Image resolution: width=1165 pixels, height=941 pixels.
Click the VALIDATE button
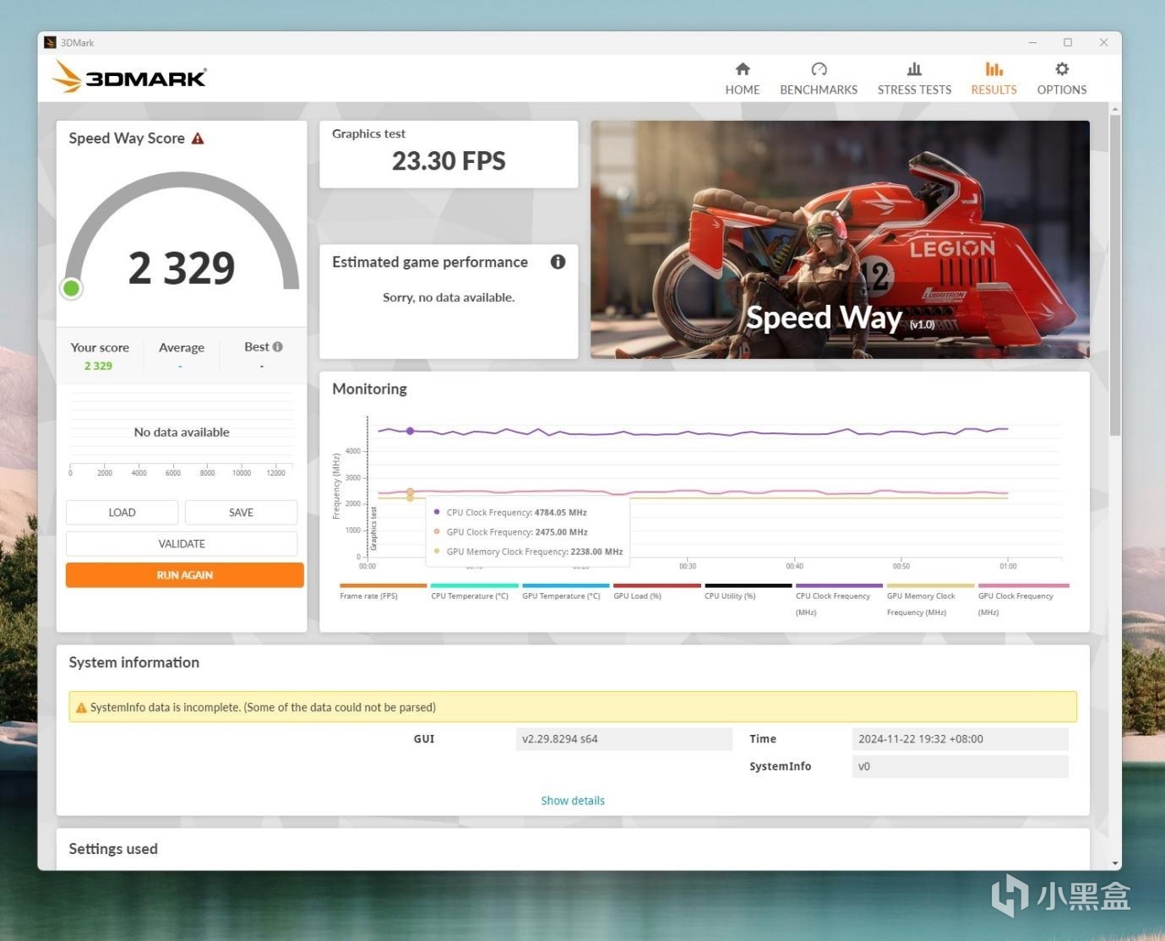[182, 544]
